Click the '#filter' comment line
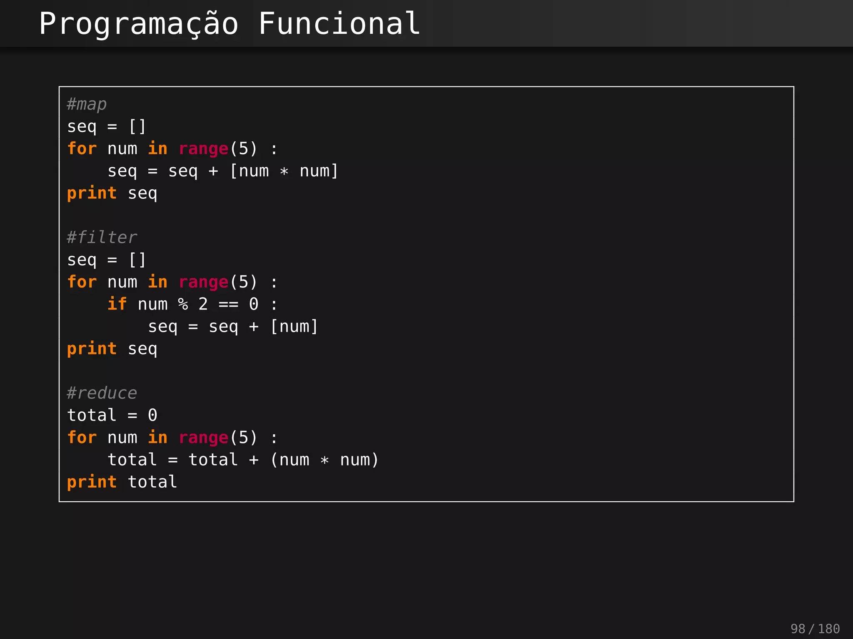853x639 pixels. (x=102, y=238)
